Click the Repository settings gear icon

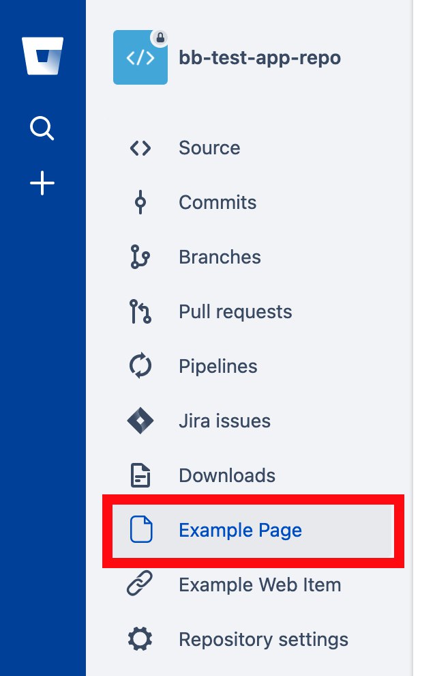click(x=140, y=639)
